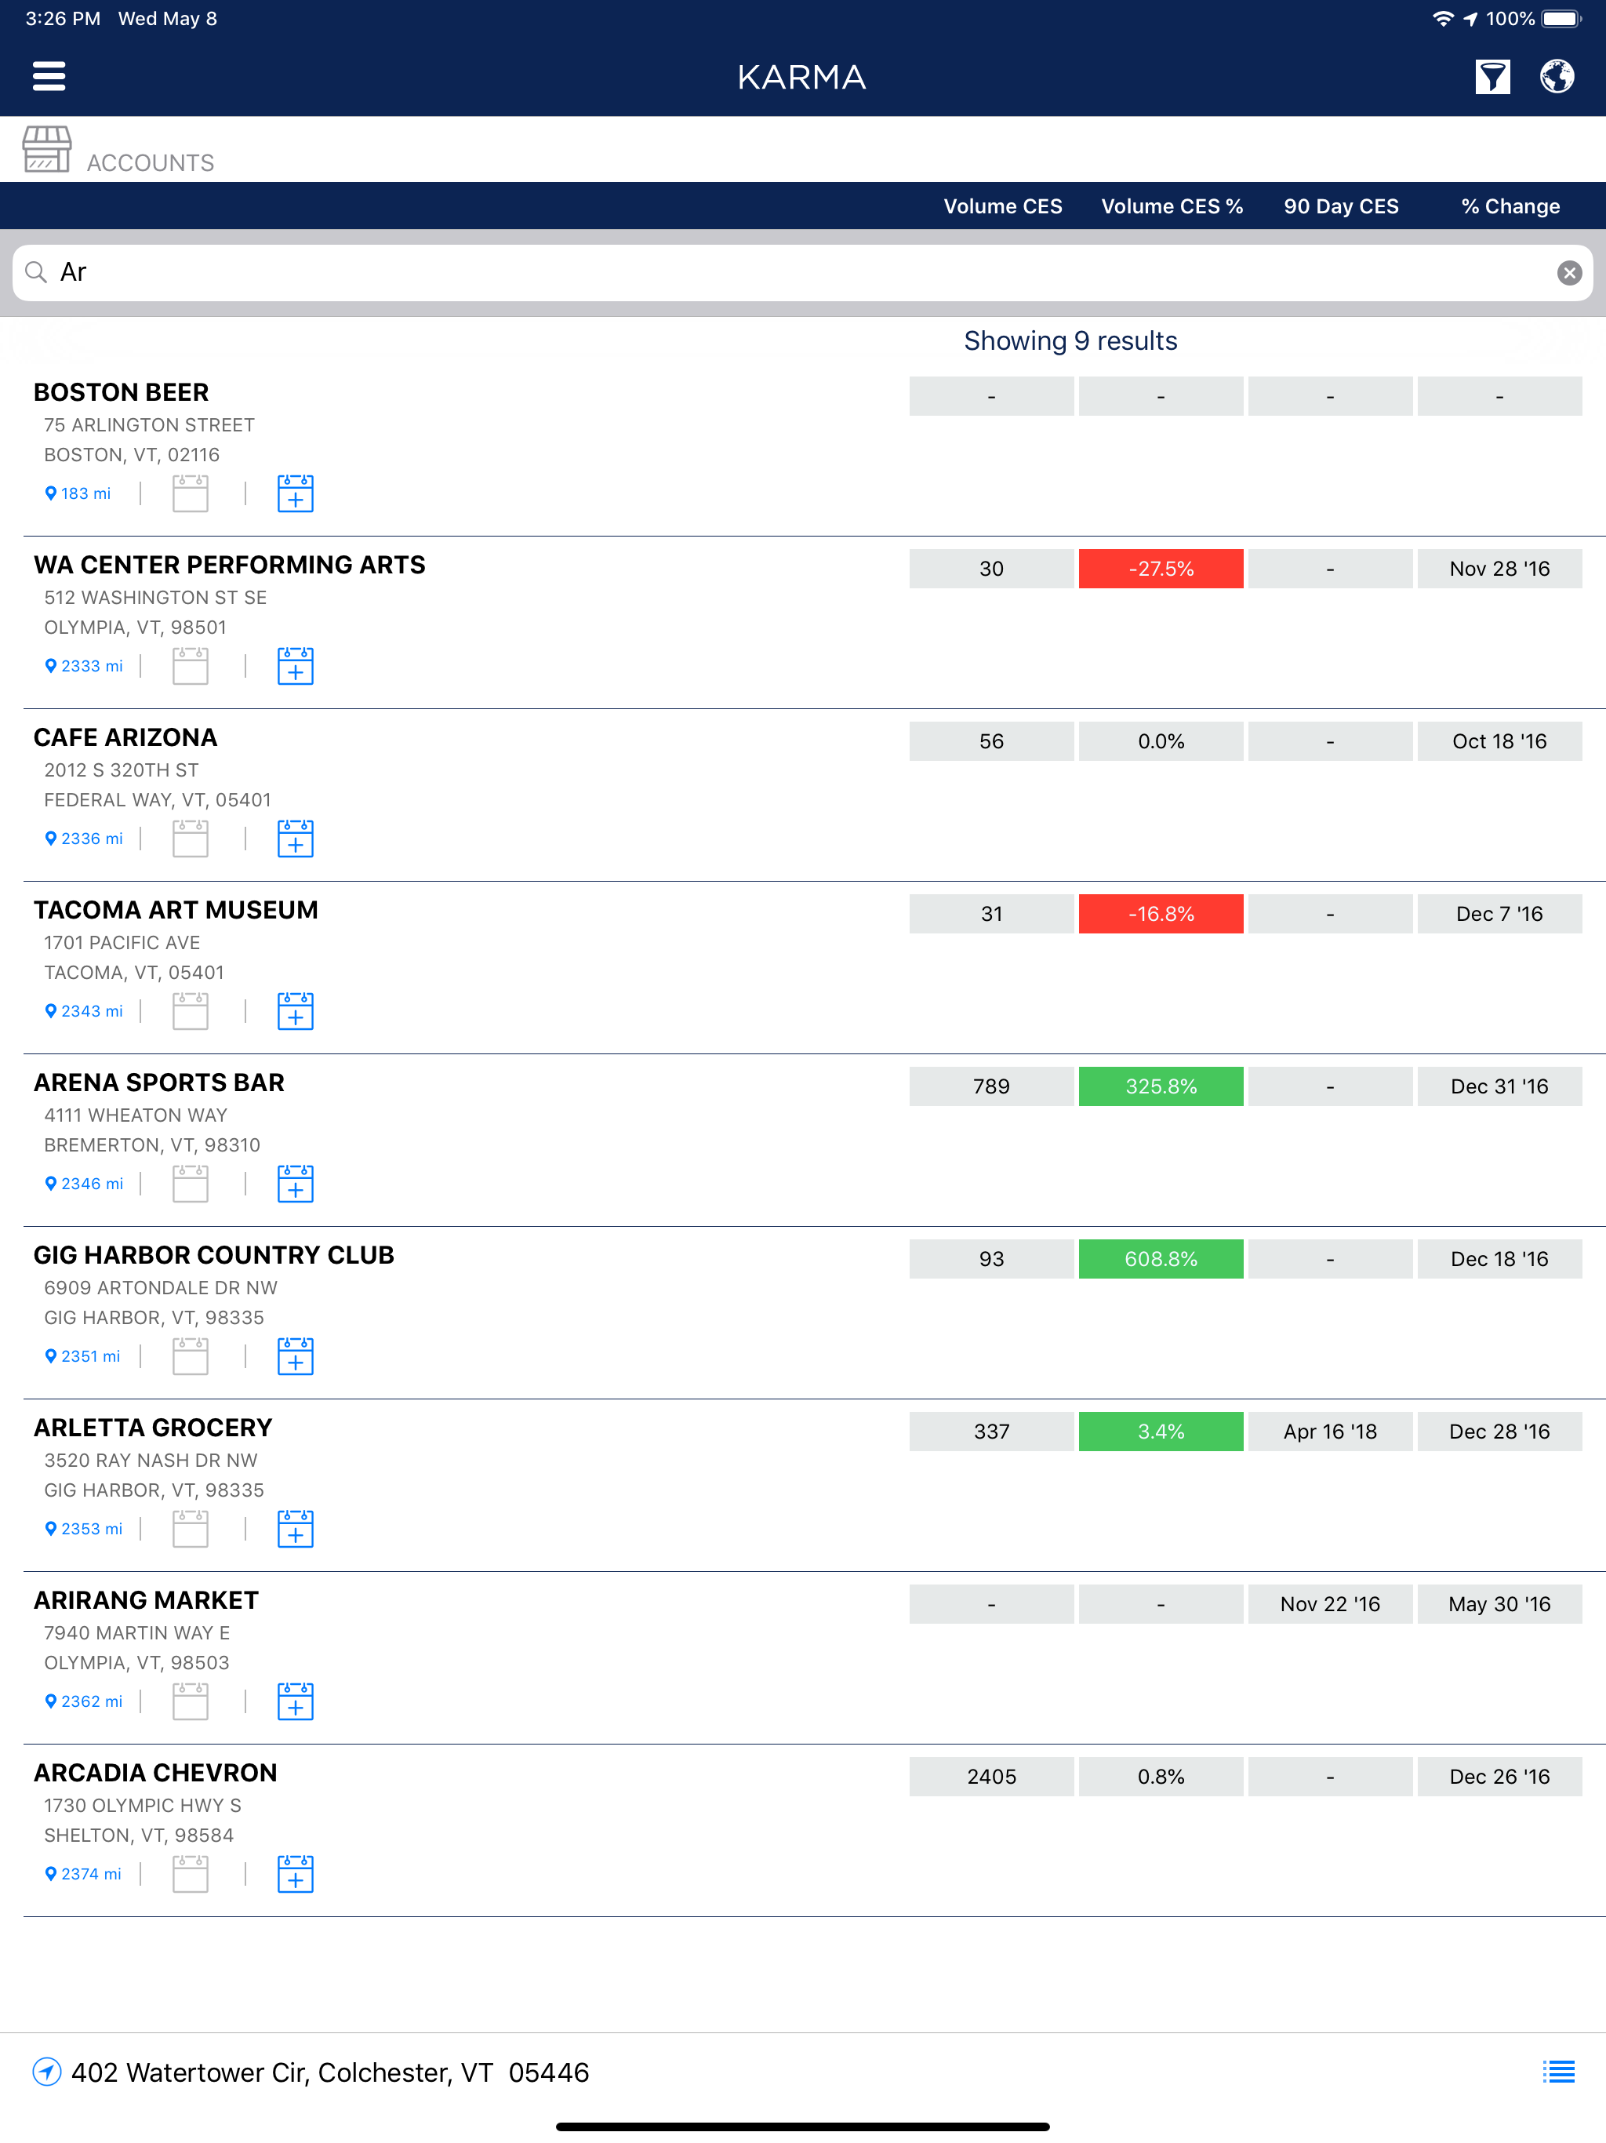This screenshot has width=1606, height=2143.
Task: Tap the 2336 mi distance link
Action: coord(84,838)
